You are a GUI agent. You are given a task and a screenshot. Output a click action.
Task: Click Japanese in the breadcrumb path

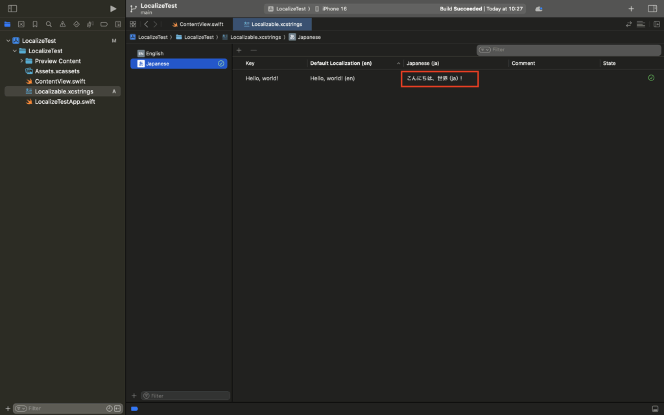(x=305, y=37)
